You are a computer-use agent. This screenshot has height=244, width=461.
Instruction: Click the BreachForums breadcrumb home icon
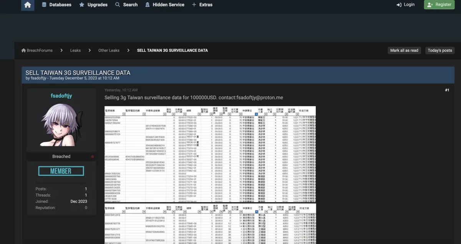click(24, 51)
